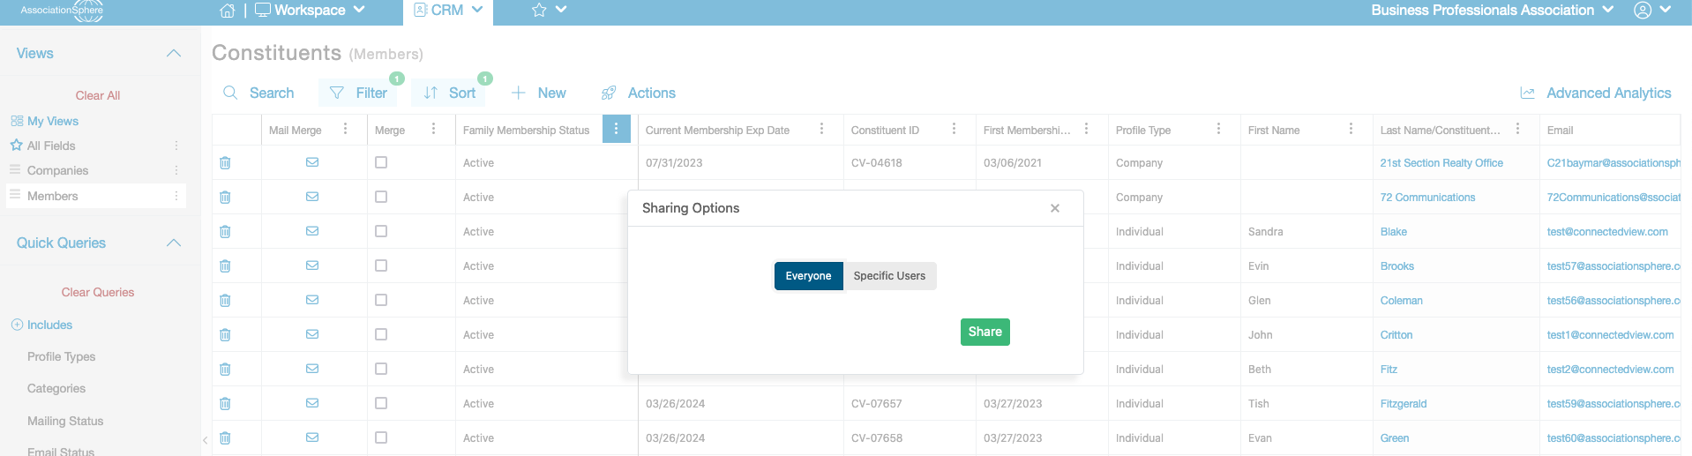This screenshot has width=1692, height=456.
Task: Collapse the Quick Queries section
Action: click(x=174, y=243)
